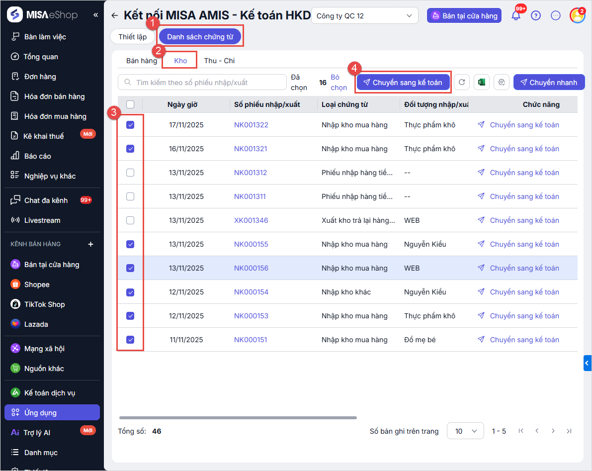Screen dimensions: 592x471
Task: Open voucher link XK001346
Action: click(251, 220)
